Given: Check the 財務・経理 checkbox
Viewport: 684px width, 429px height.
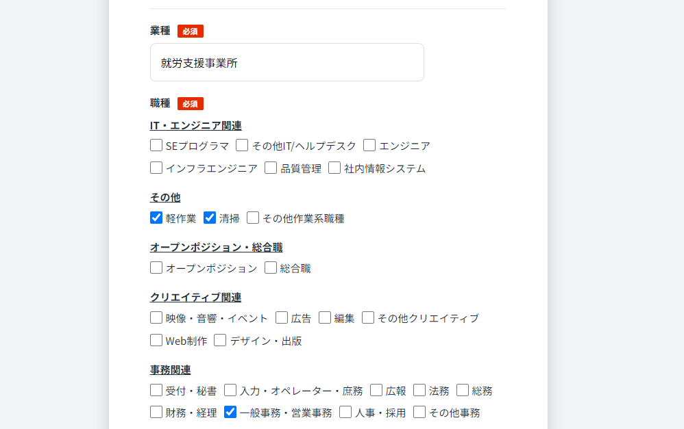Looking at the screenshot, I should point(156,412).
